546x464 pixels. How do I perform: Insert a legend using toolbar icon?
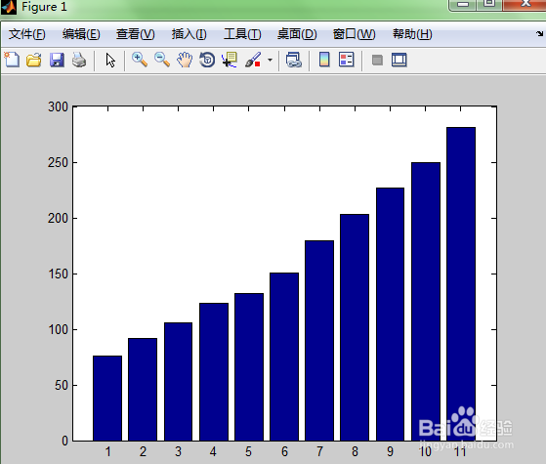(x=347, y=60)
